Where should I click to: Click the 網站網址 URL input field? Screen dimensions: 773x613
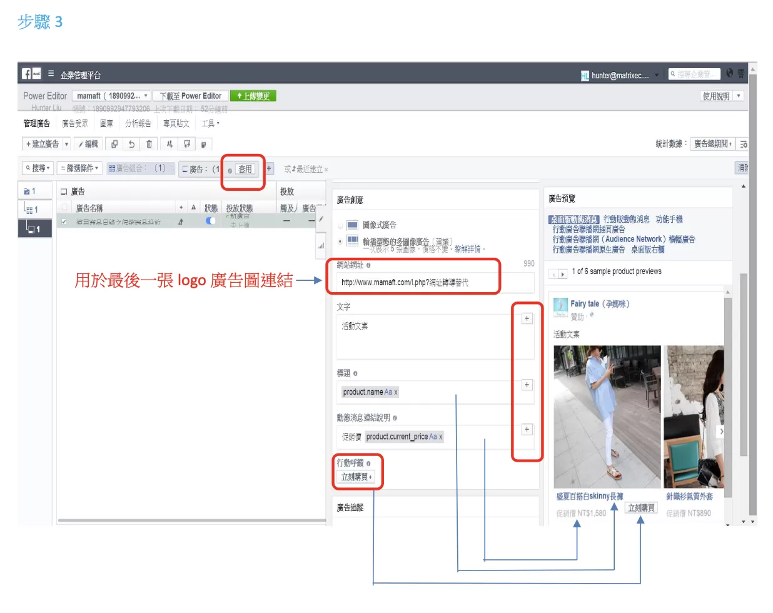[435, 282]
